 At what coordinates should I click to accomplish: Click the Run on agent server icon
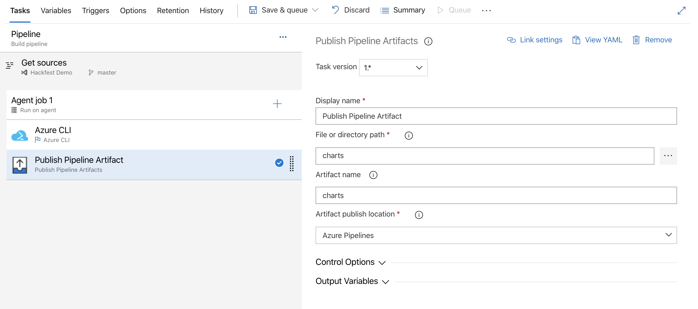coord(14,110)
